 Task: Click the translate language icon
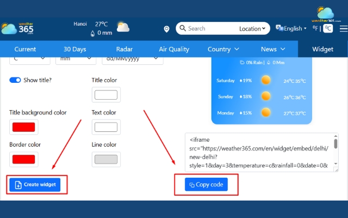pyautogui.click(x=279, y=28)
